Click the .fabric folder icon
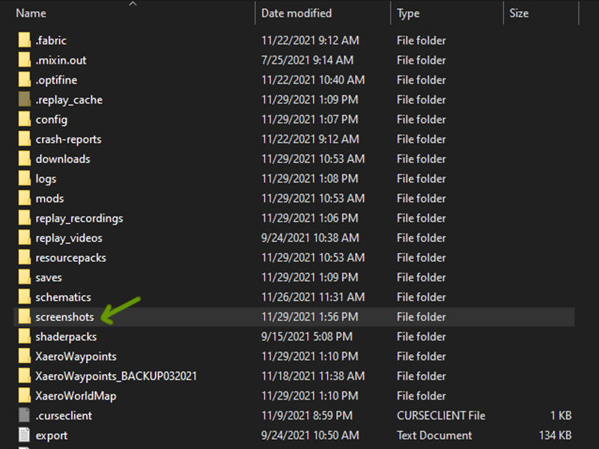Screen dimensions: 599x449 pos(23,40)
